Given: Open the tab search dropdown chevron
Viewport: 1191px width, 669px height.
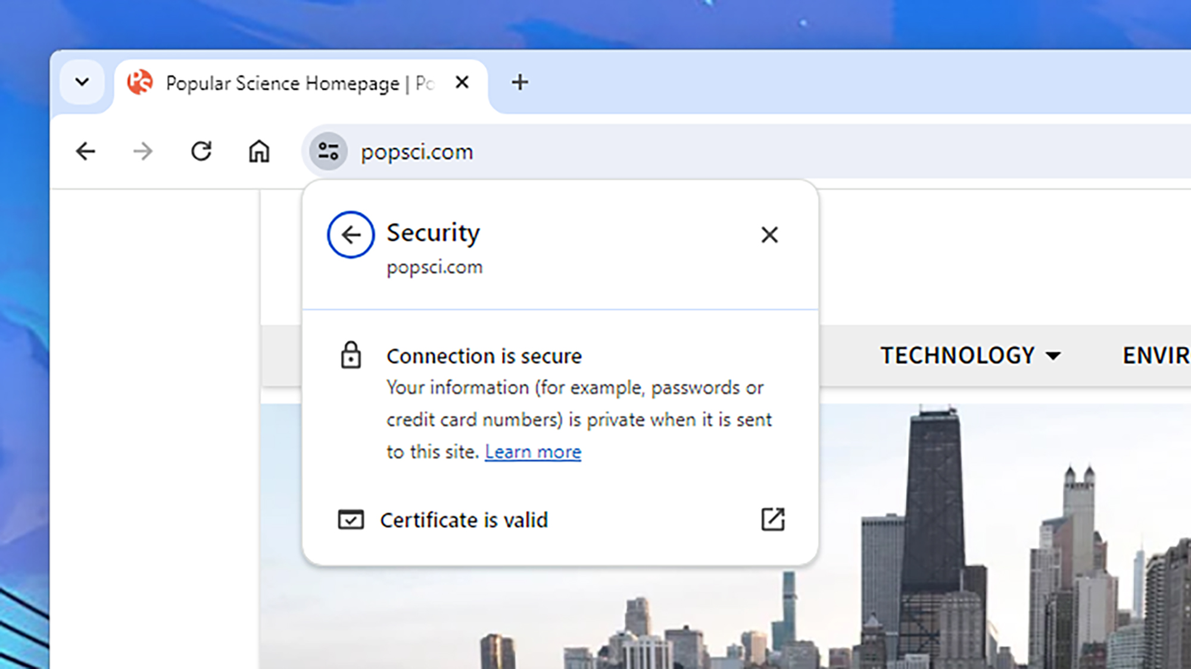Looking at the screenshot, I should (x=82, y=82).
